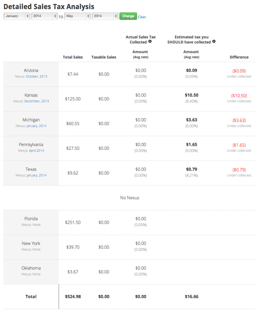Open Texas nexus date January, 2014
260x318 pixels.
click(37, 175)
